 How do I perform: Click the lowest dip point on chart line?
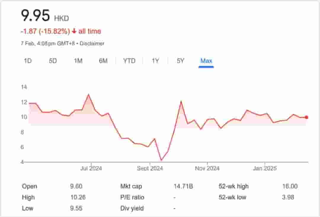pyautogui.click(x=161, y=160)
